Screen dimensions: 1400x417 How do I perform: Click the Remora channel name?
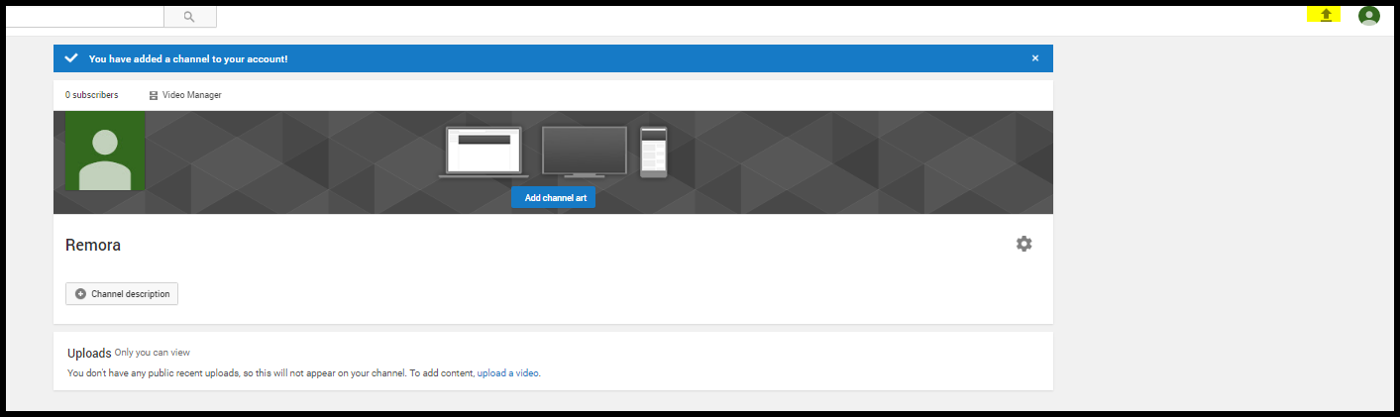[93, 245]
